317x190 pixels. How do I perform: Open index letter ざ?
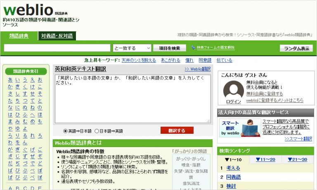click(10, 156)
